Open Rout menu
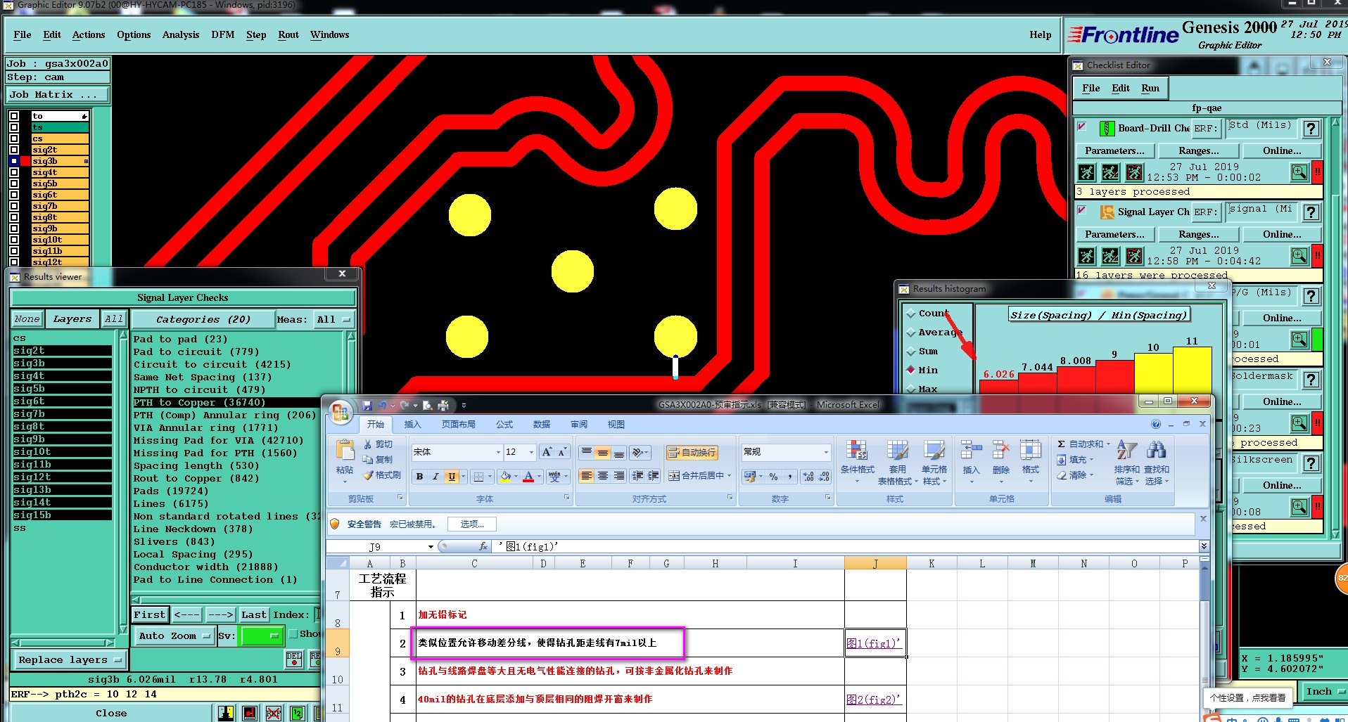The image size is (1348, 722). [x=288, y=34]
